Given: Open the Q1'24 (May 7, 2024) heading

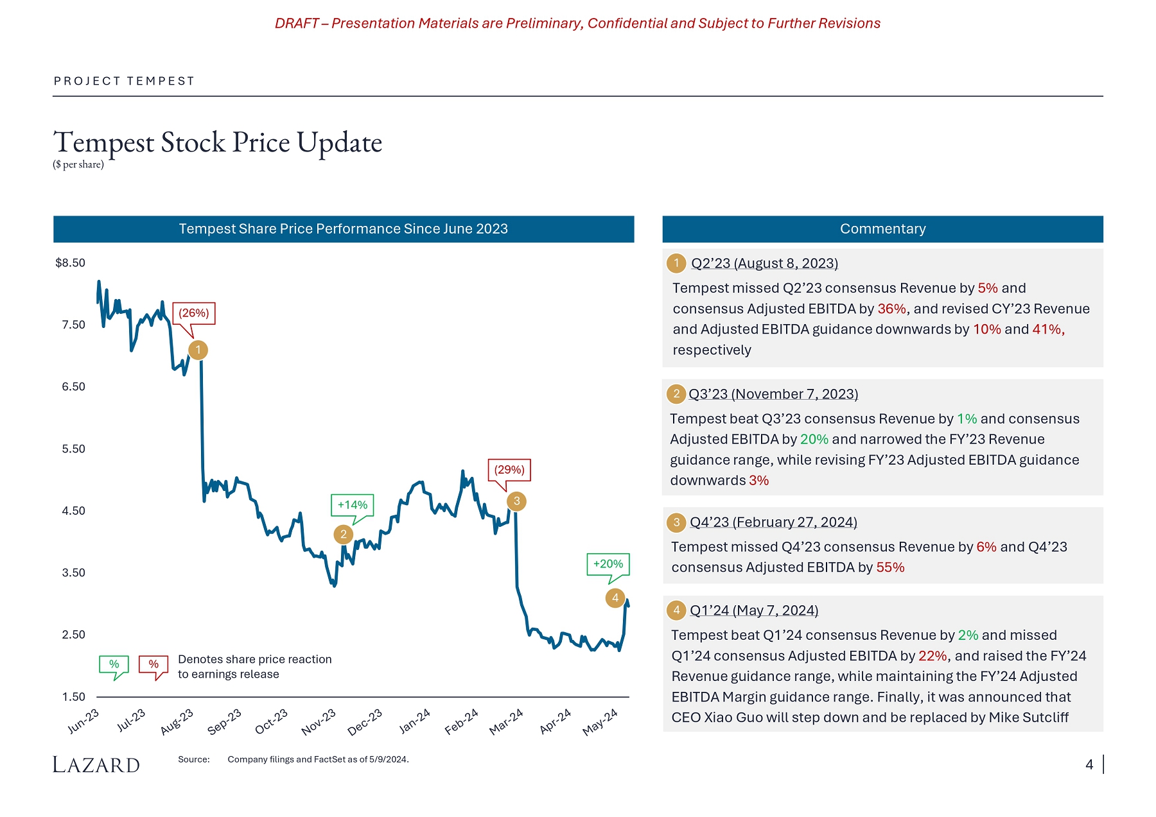Looking at the screenshot, I should coord(754,610).
